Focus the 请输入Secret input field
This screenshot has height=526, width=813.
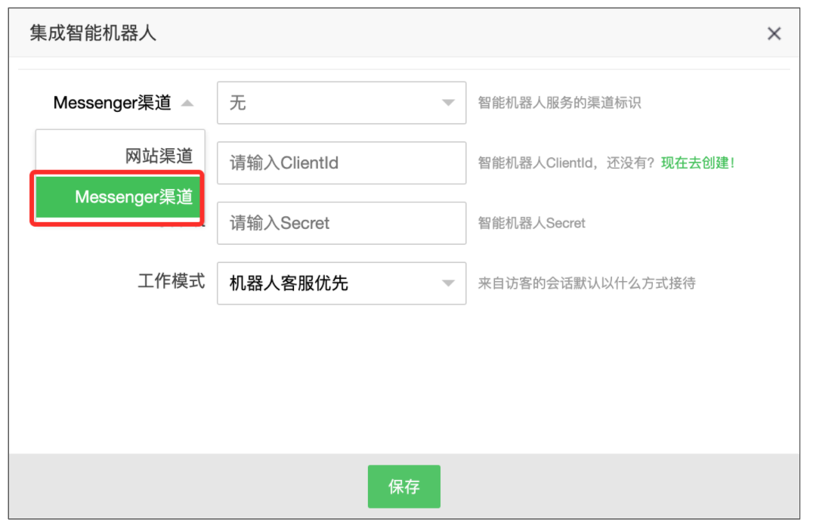(342, 223)
